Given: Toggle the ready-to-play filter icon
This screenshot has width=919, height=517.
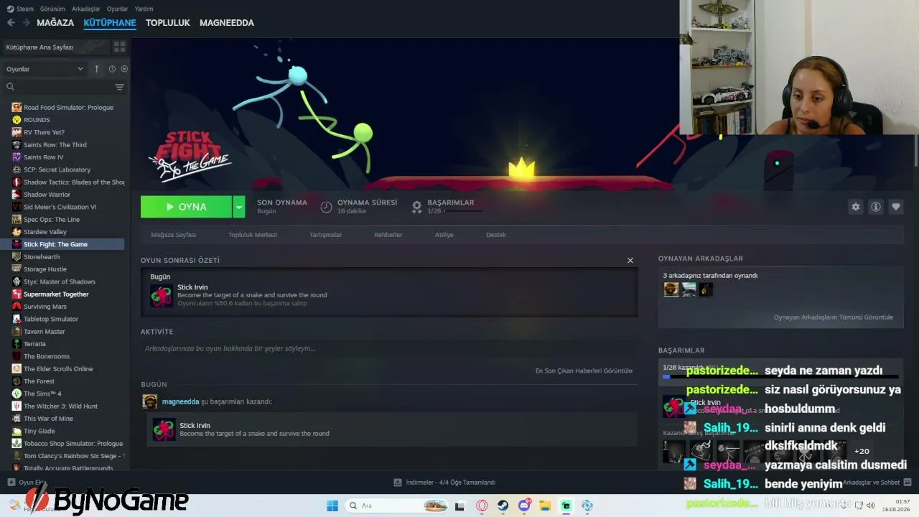Looking at the screenshot, I should pos(124,69).
